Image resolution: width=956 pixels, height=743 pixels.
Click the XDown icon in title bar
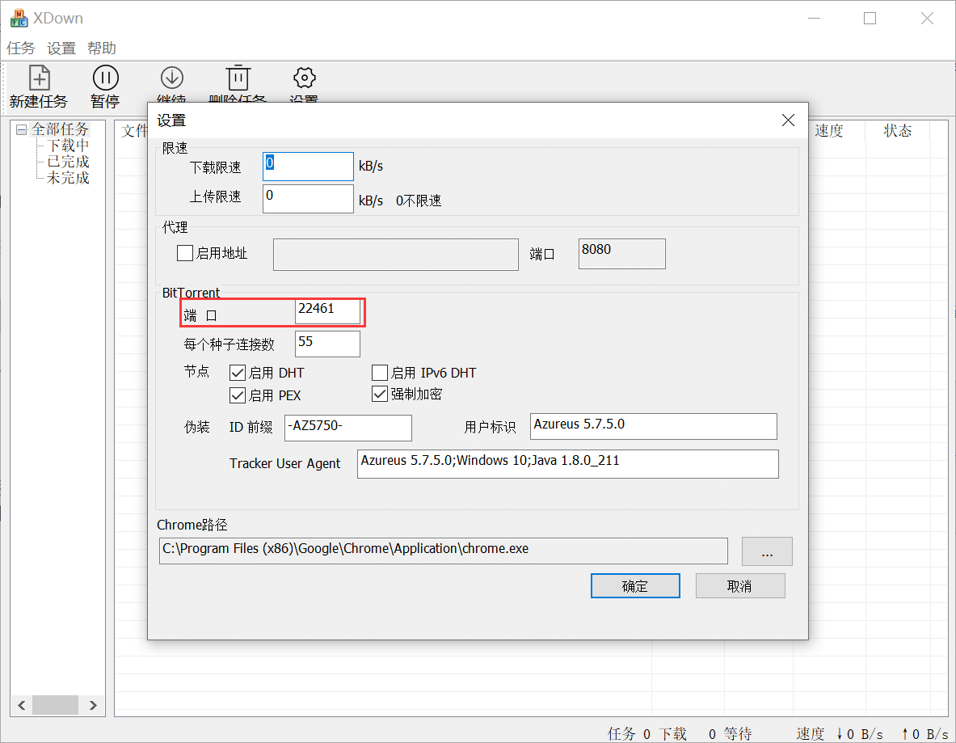click(x=18, y=17)
